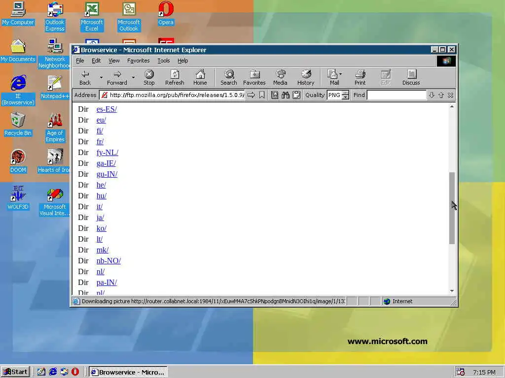Open the File menu

80,61
